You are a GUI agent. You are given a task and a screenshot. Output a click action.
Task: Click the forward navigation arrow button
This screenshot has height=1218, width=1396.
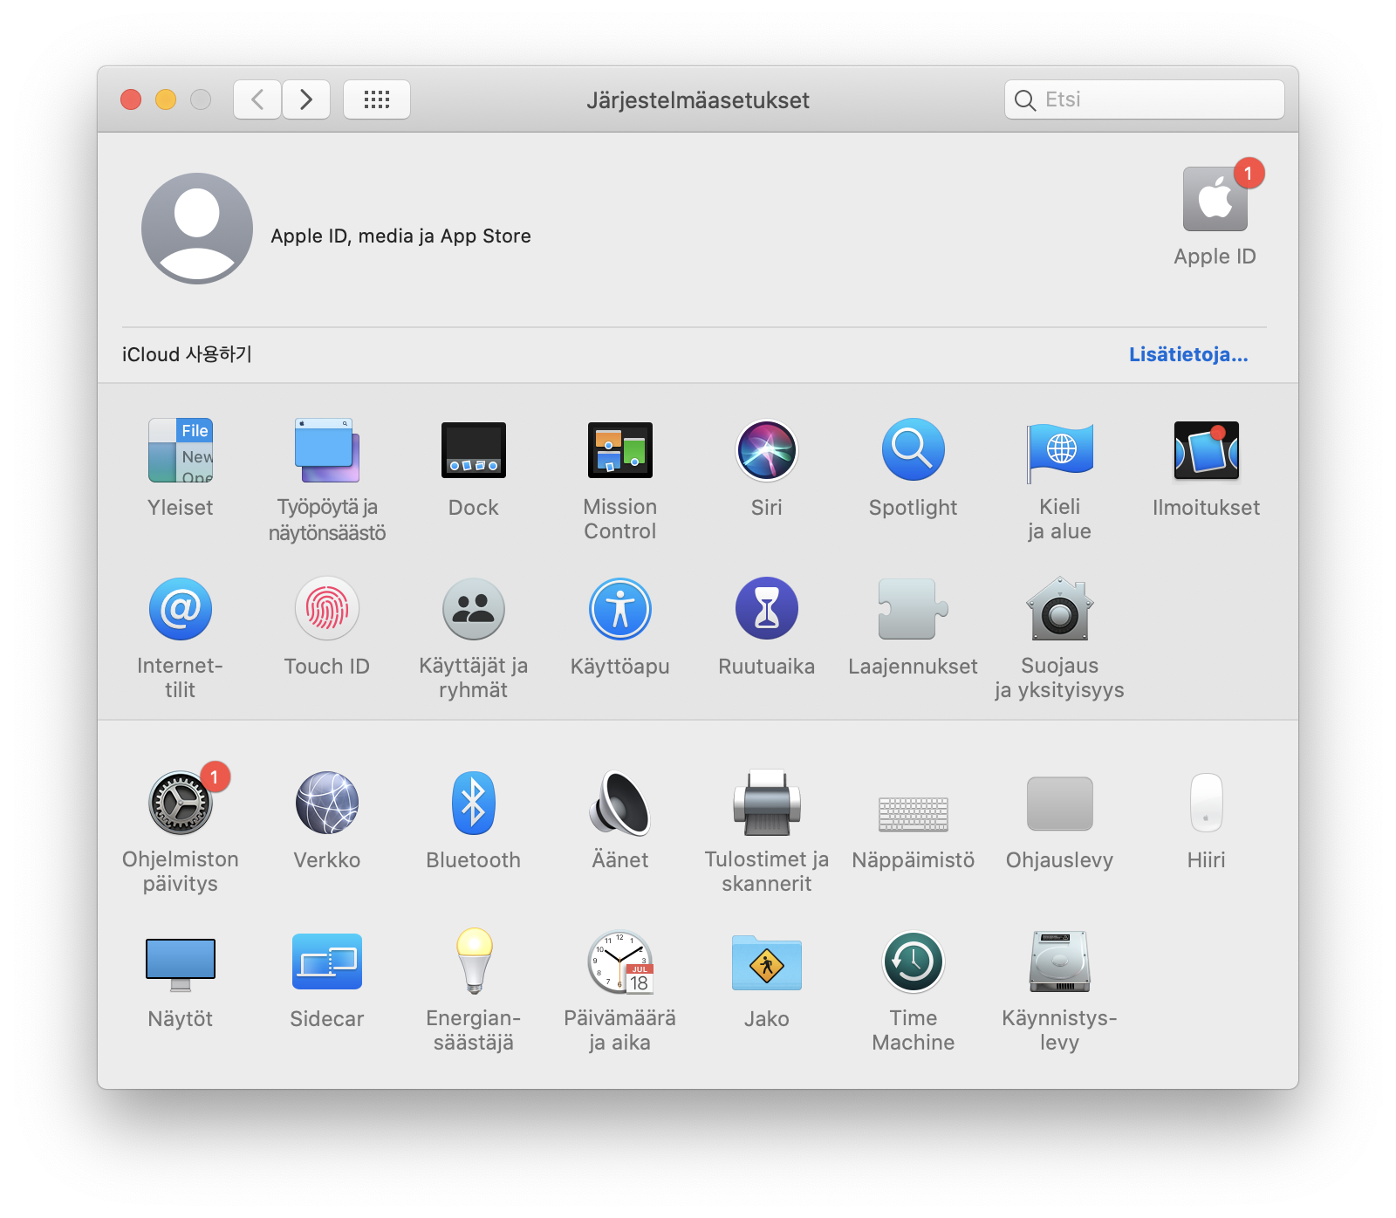pos(306,99)
